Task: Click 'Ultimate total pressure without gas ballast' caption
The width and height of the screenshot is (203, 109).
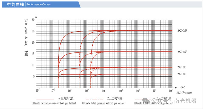Action: (103, 103)
